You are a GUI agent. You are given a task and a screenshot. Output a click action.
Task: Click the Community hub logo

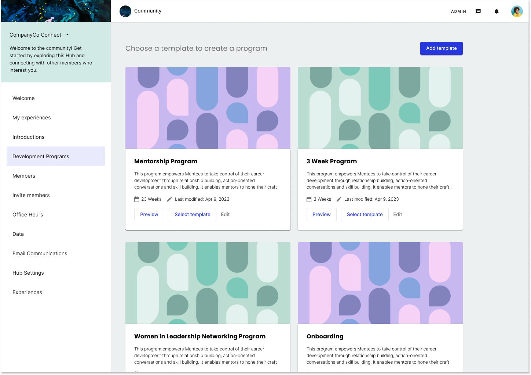point(125,11)
